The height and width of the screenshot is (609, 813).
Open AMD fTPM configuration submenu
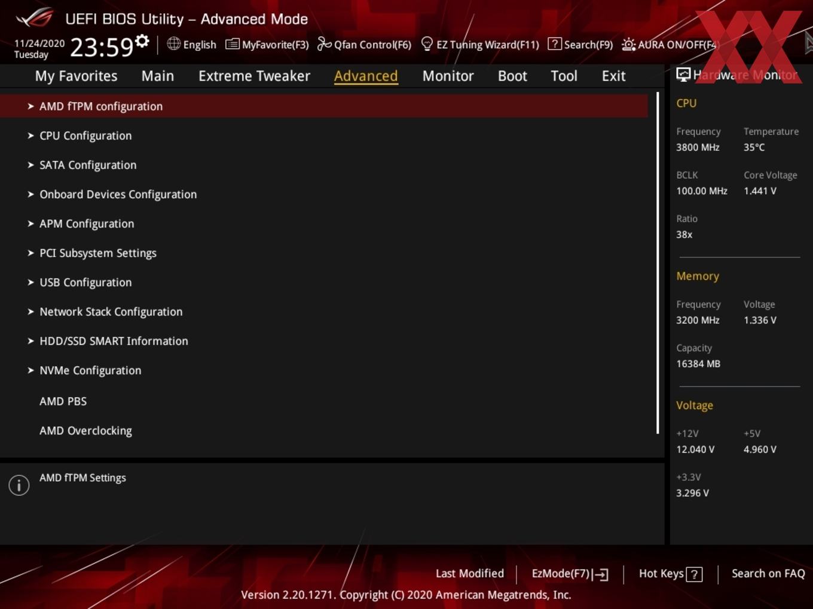pyautogui.click(x=324, y=106)
